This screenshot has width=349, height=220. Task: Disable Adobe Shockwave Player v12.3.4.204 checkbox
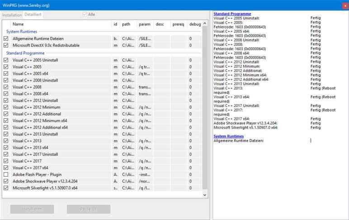[x=6, y=181]
